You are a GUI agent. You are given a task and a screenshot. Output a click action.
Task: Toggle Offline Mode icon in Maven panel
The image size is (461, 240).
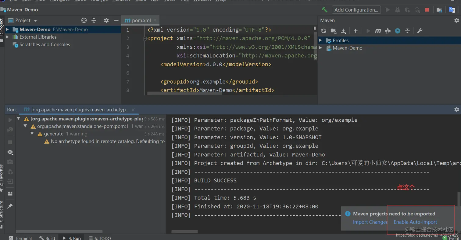click(388, 31)
